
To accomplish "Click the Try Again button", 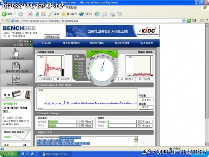I will tap(94, 52).
